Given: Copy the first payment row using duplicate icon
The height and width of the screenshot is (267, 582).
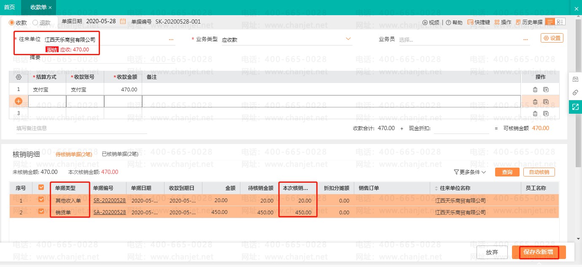Looking at the screenshot, I should pos(546,90).
